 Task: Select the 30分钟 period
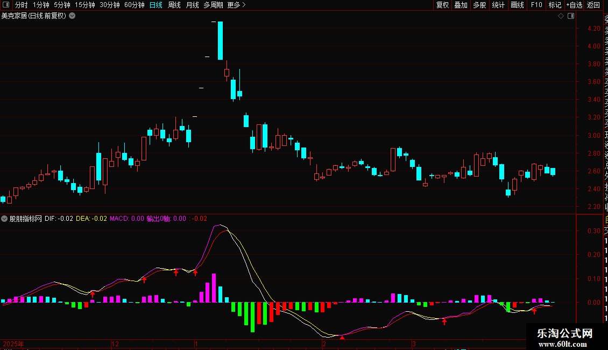110,5
